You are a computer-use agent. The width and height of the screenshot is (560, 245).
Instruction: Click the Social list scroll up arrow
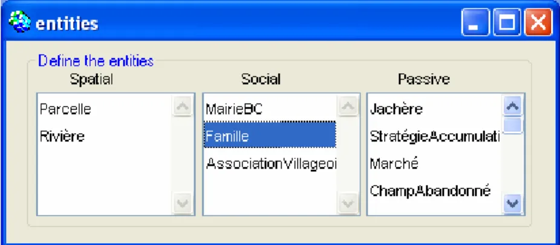pyautogui.click(x=348, y=106)
